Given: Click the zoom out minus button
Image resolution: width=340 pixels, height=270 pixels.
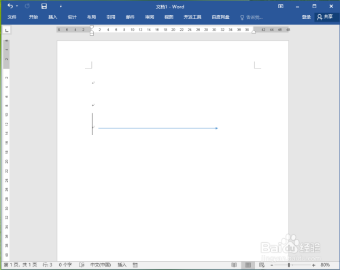Looking at the screenshot, I should coord(271,265).
